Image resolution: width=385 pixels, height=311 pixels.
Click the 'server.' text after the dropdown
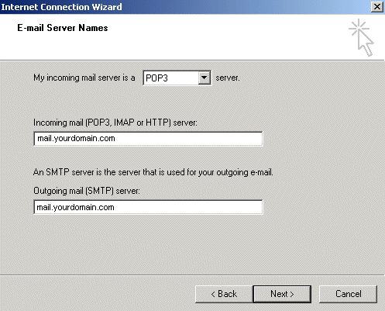pos(228,78)
